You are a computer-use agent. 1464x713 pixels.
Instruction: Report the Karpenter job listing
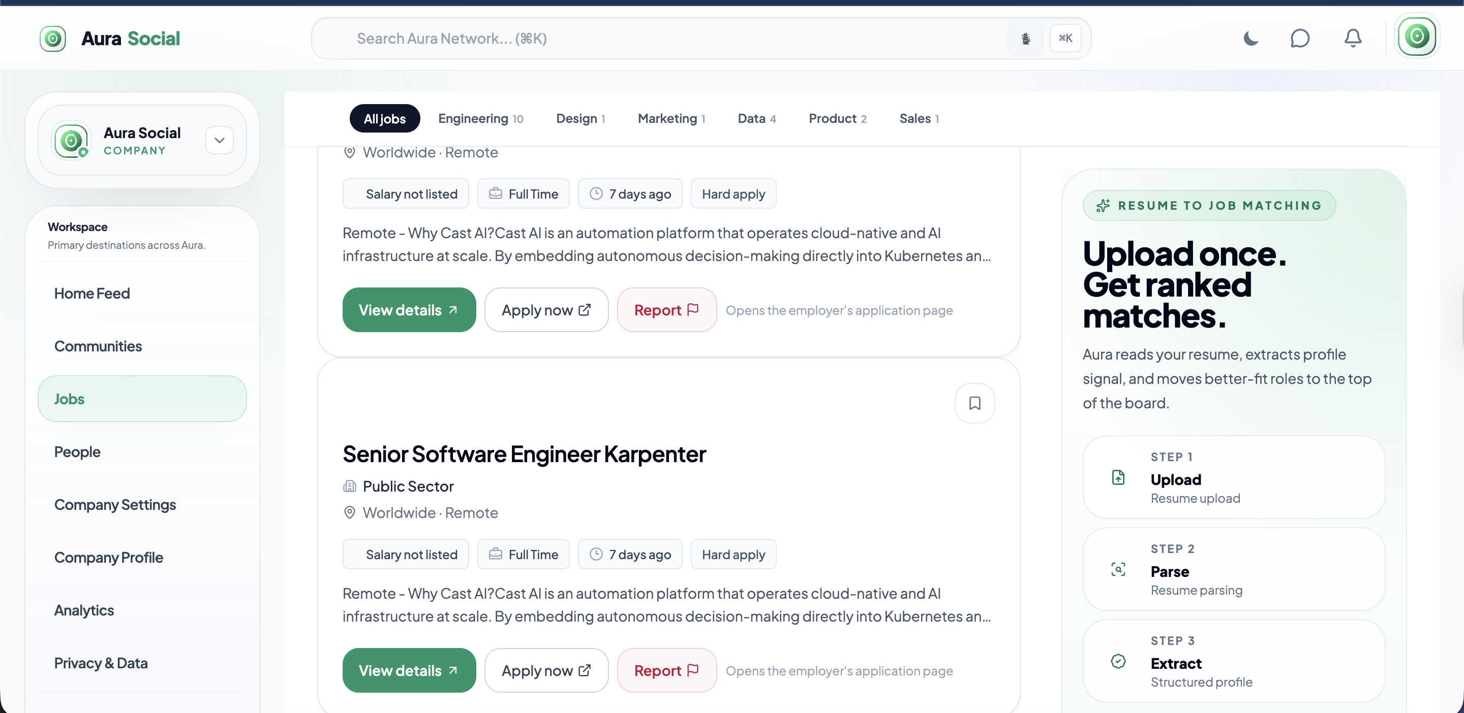tap(666, 670)
